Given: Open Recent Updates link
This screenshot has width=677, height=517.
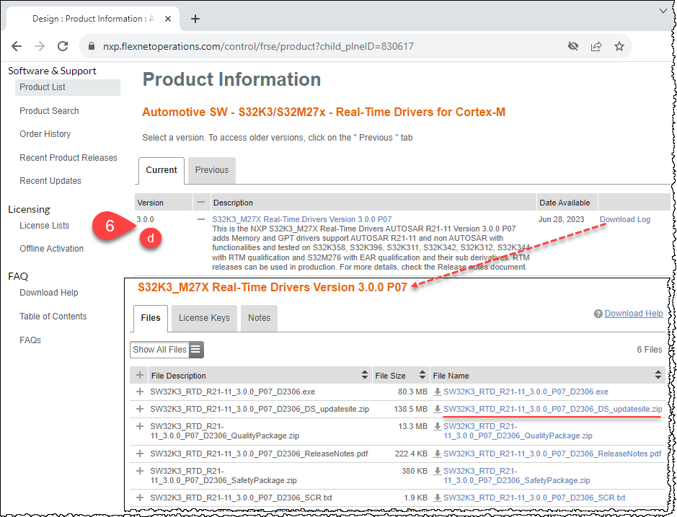Looking at the screenshot, I should pyautogui.click(x=50, y=180).
